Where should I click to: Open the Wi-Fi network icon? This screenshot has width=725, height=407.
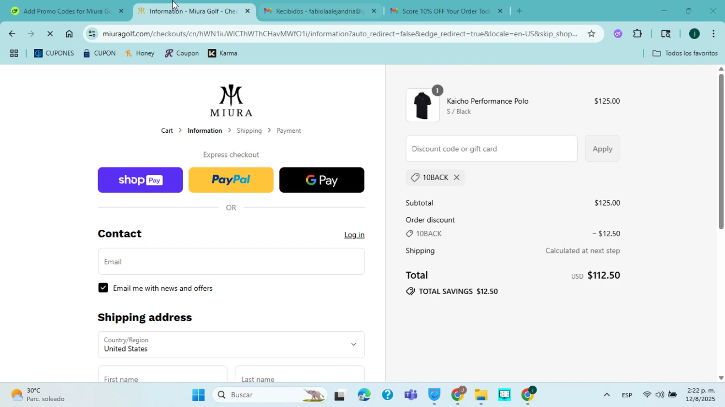click(x=647, y=395)
